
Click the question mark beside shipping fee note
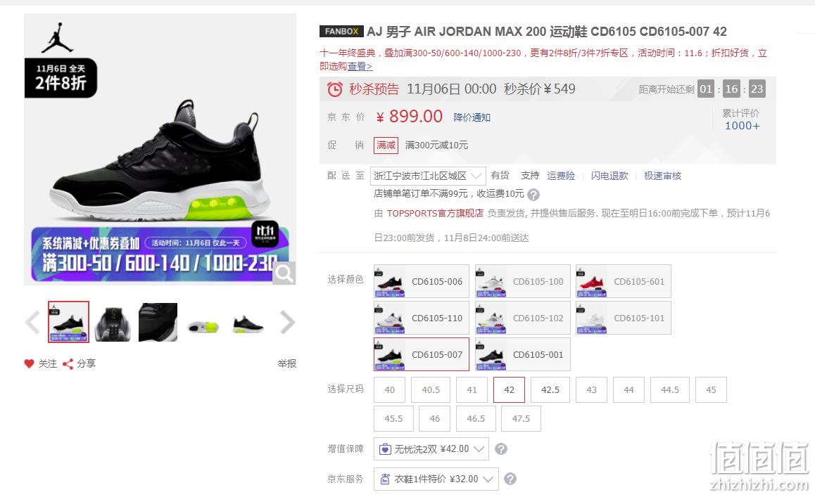click(533, 195)
